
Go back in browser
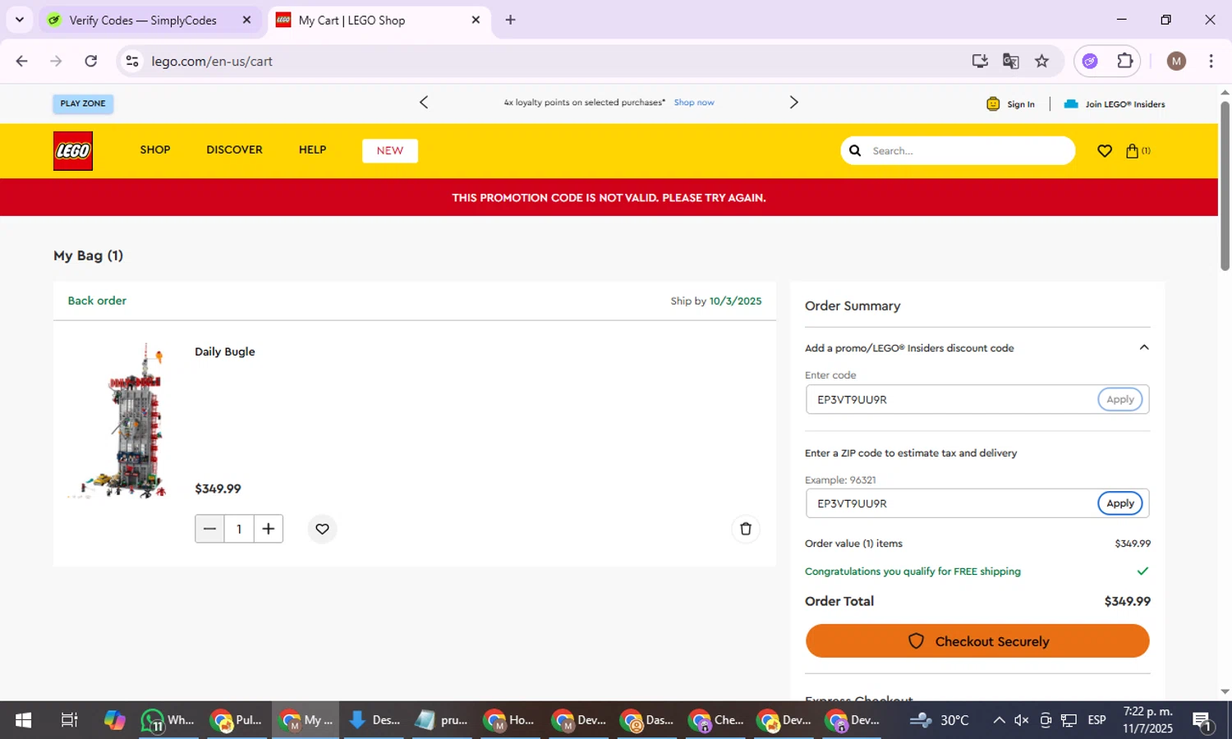[22, 62]
